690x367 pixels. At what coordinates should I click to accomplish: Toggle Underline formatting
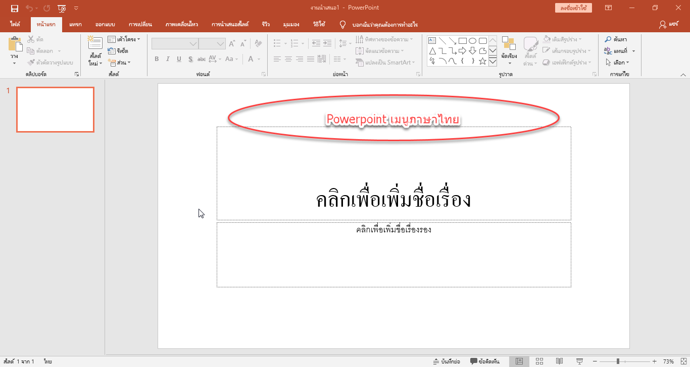179,59
